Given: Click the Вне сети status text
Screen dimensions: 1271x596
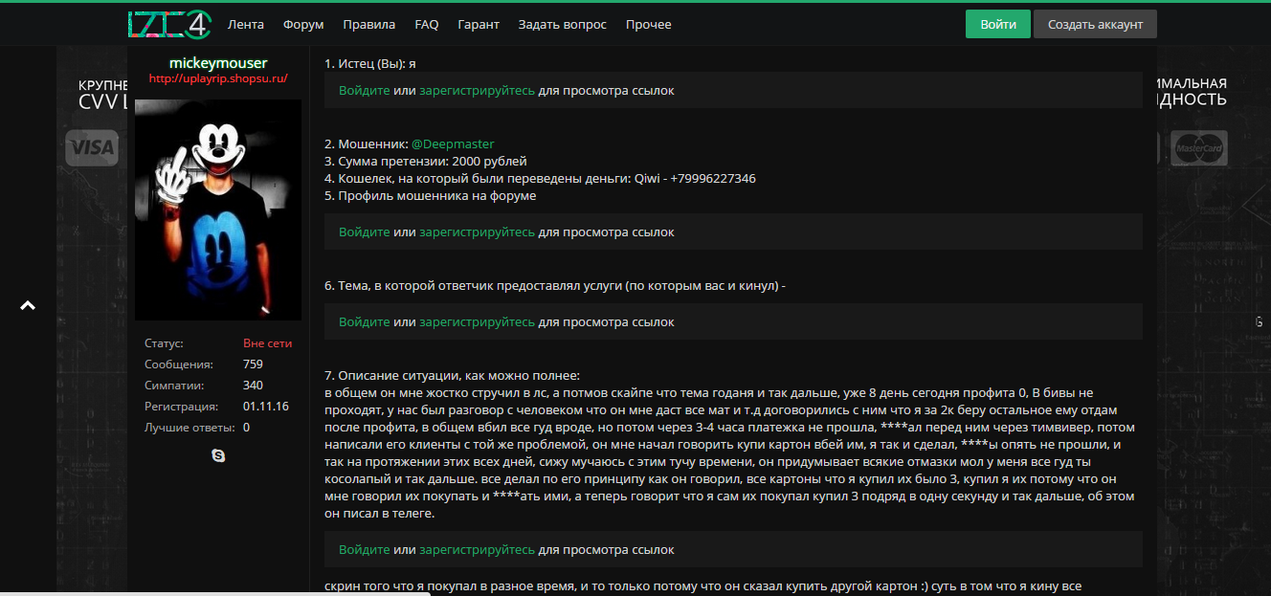Looking at the screenshot, I should 268,343.
